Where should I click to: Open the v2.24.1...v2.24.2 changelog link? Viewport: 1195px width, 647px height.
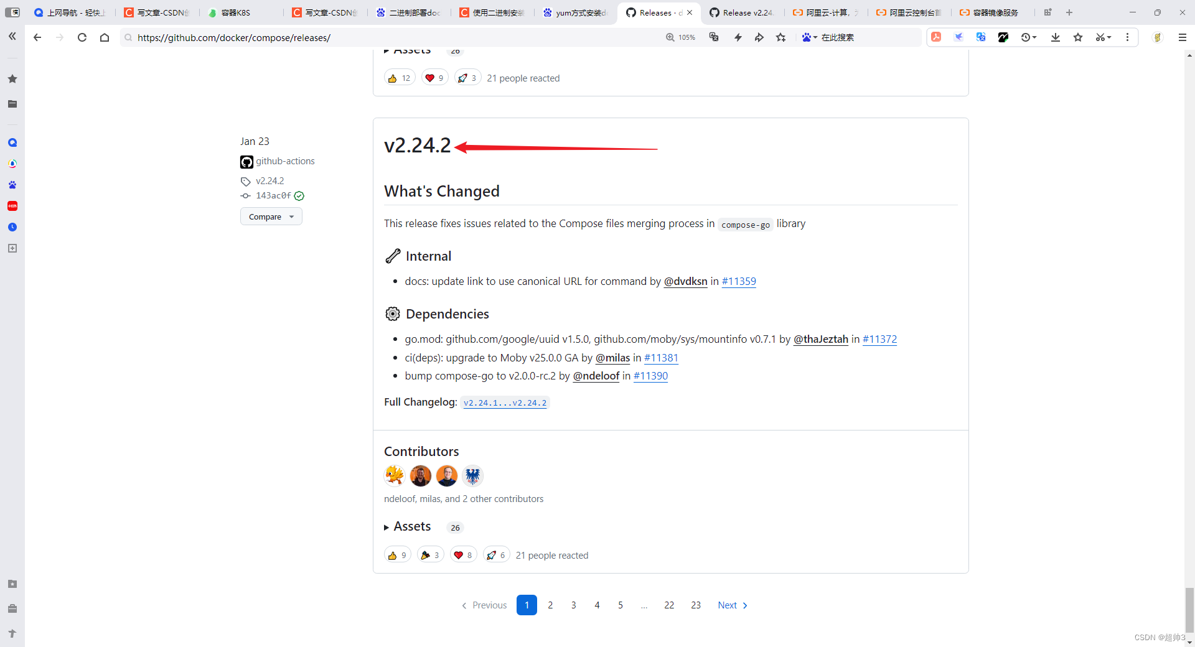[x=505, y=403]
